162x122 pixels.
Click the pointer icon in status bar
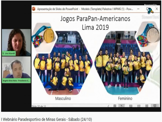point(121,106)
